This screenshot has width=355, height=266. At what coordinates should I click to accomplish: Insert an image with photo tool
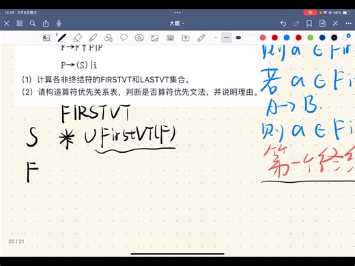tap(155, 38)
